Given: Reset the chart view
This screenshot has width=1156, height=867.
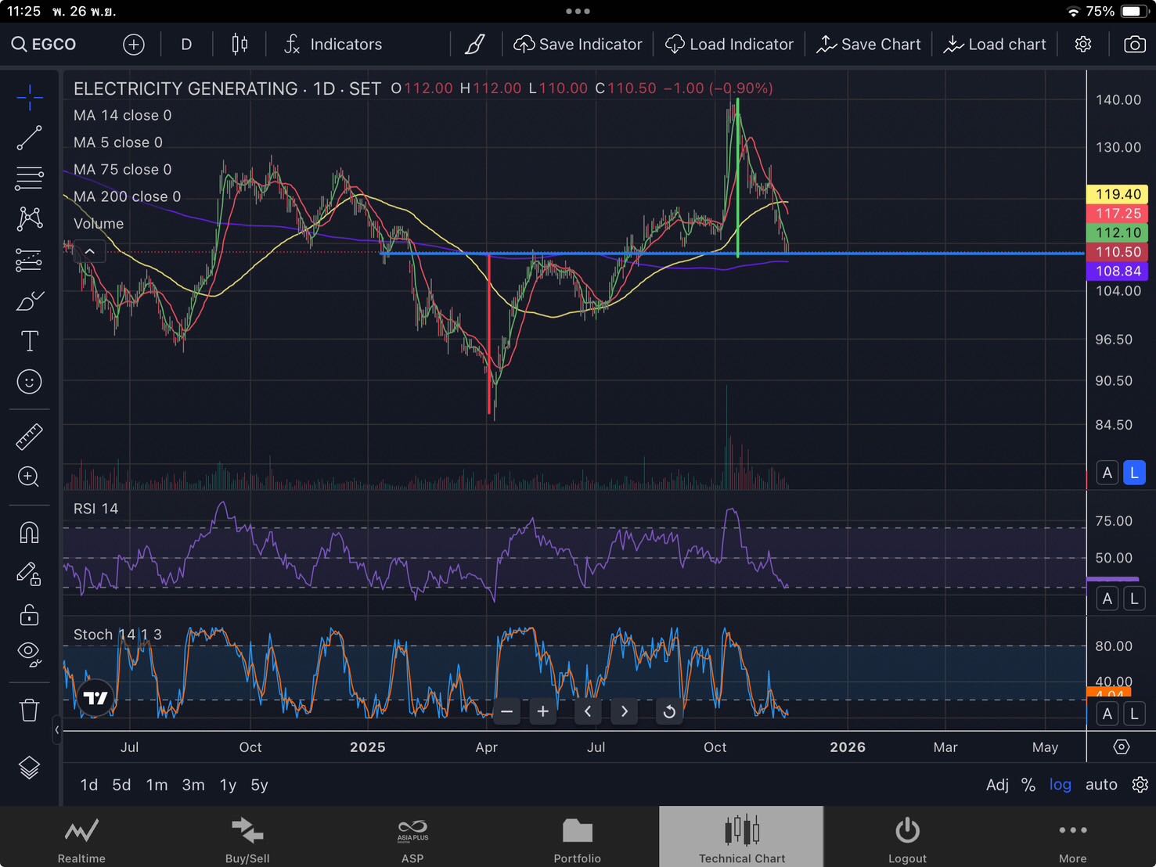Looking at the screenshot, I should pyautogui.click(x=669, y=711).
